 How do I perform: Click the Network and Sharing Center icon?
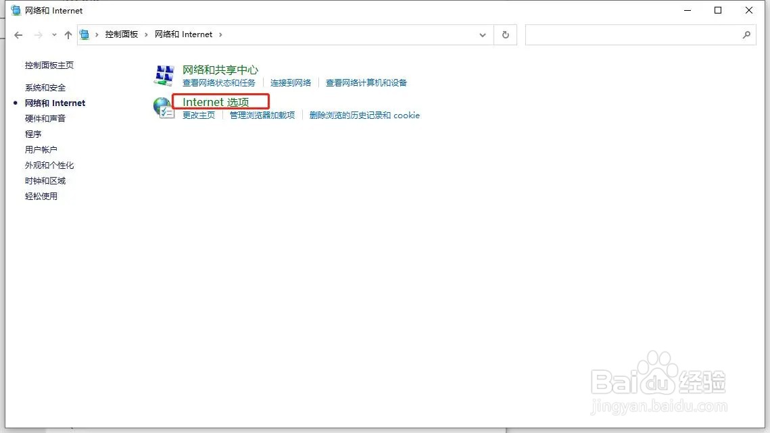[164, 75]
